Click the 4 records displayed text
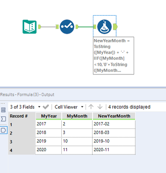The height and width of the screenshot is (173, 166). coord(129,107)
